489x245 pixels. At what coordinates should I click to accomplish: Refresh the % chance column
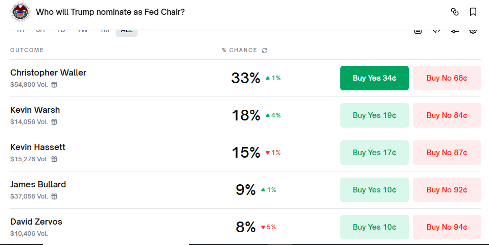pos(265,51)
